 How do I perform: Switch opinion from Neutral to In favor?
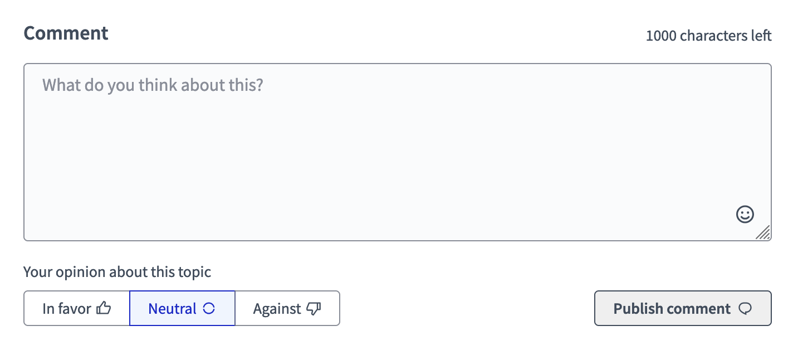click(x=76, y=308)
